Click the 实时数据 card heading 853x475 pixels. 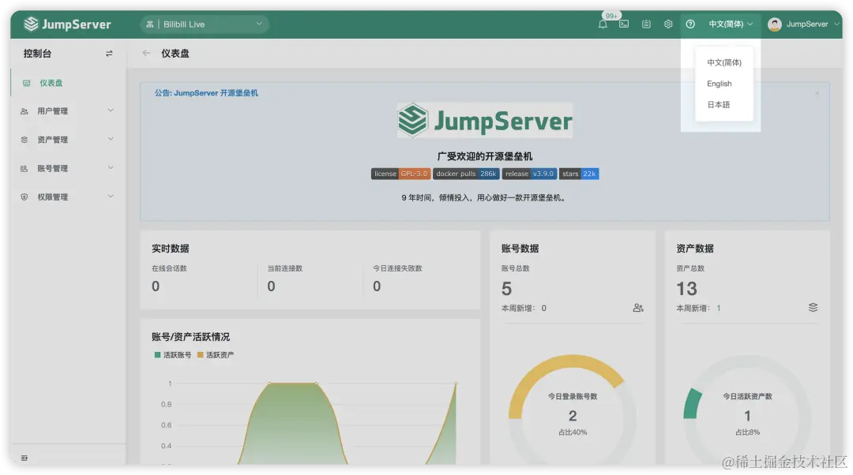(171, 249)
